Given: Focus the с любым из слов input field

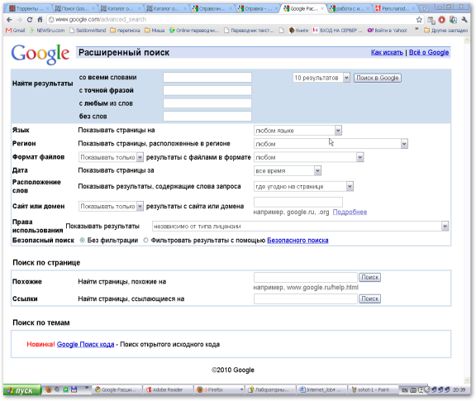Looking at the screenshot, I should pos(207,103).
